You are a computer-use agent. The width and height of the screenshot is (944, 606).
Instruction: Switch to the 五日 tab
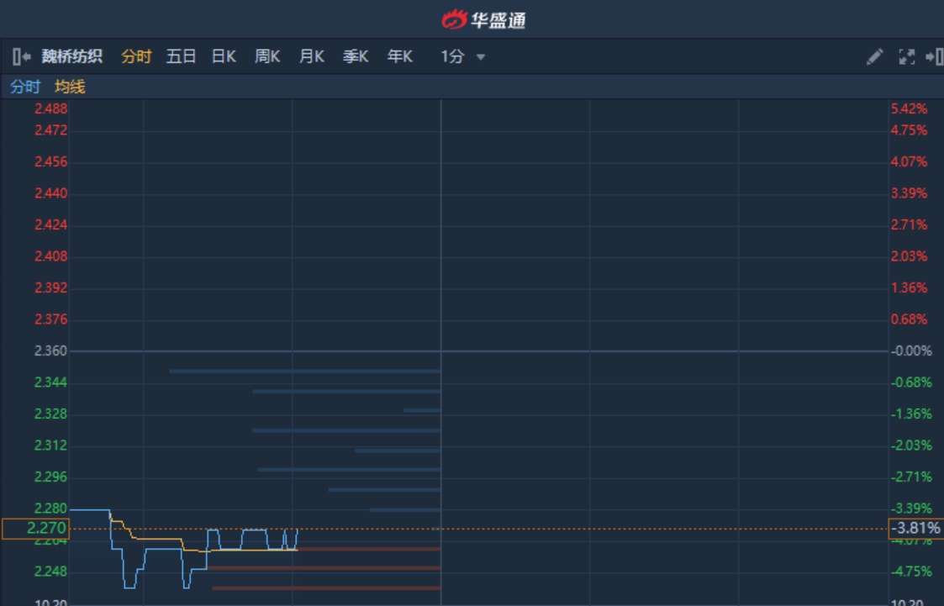pos(181,57)
